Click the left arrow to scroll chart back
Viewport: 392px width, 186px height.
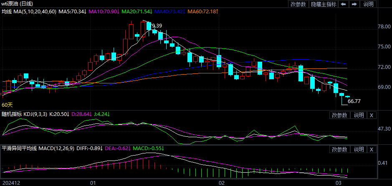(x=343, y=4)
